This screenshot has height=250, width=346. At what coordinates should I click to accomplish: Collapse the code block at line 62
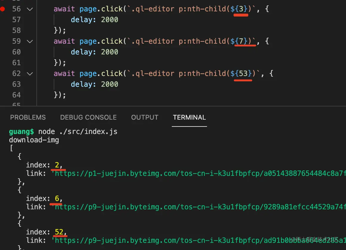(x=30, y=74)
